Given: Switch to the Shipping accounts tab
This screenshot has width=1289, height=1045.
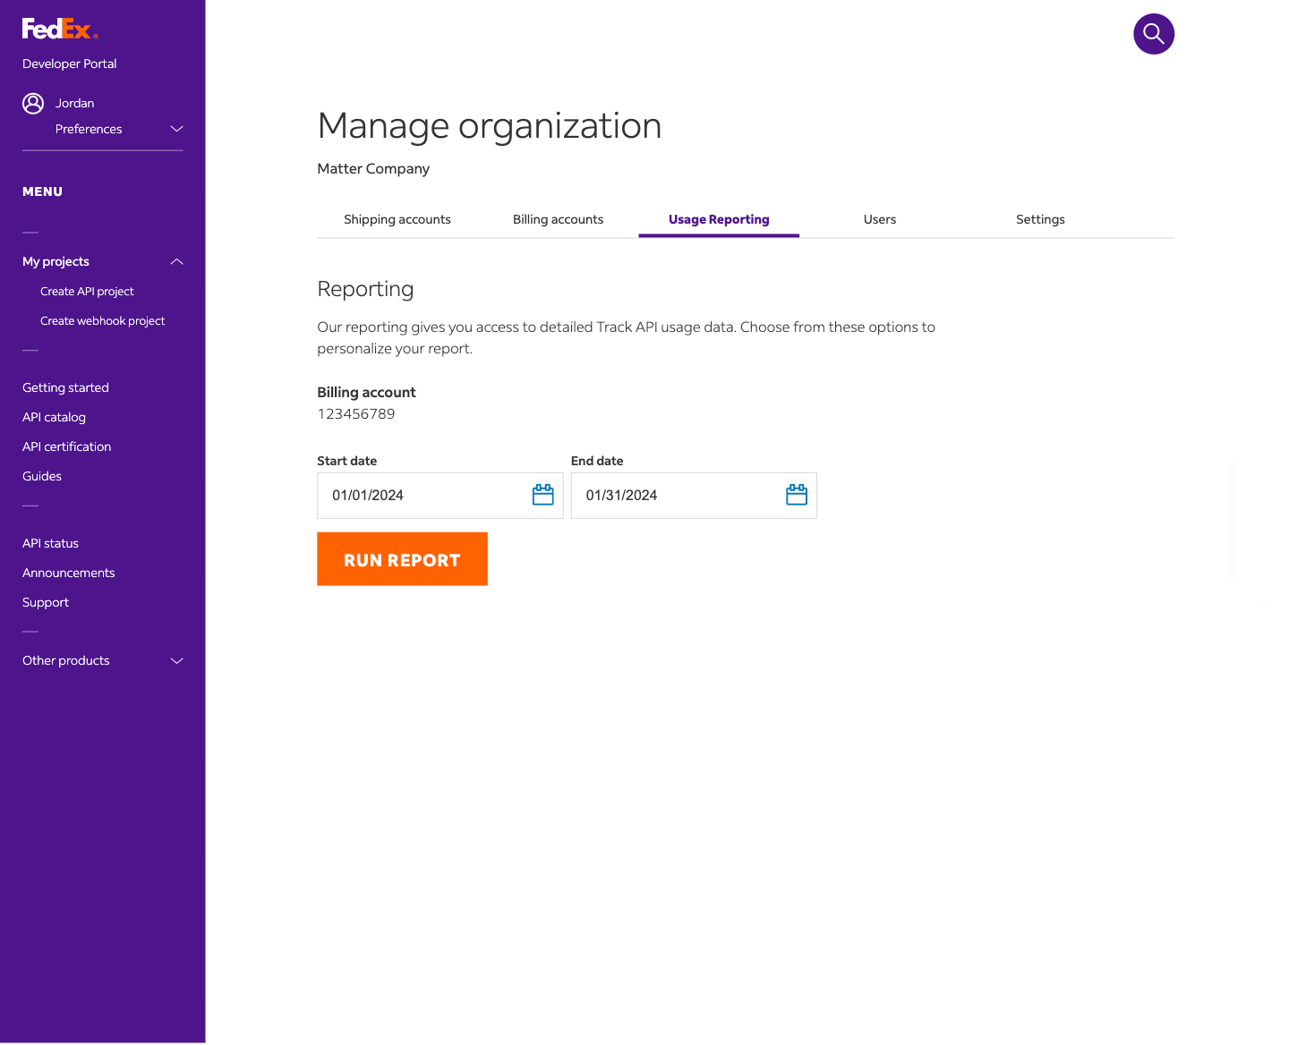Looking at the screenshot, I should click(x=397, y=219).
